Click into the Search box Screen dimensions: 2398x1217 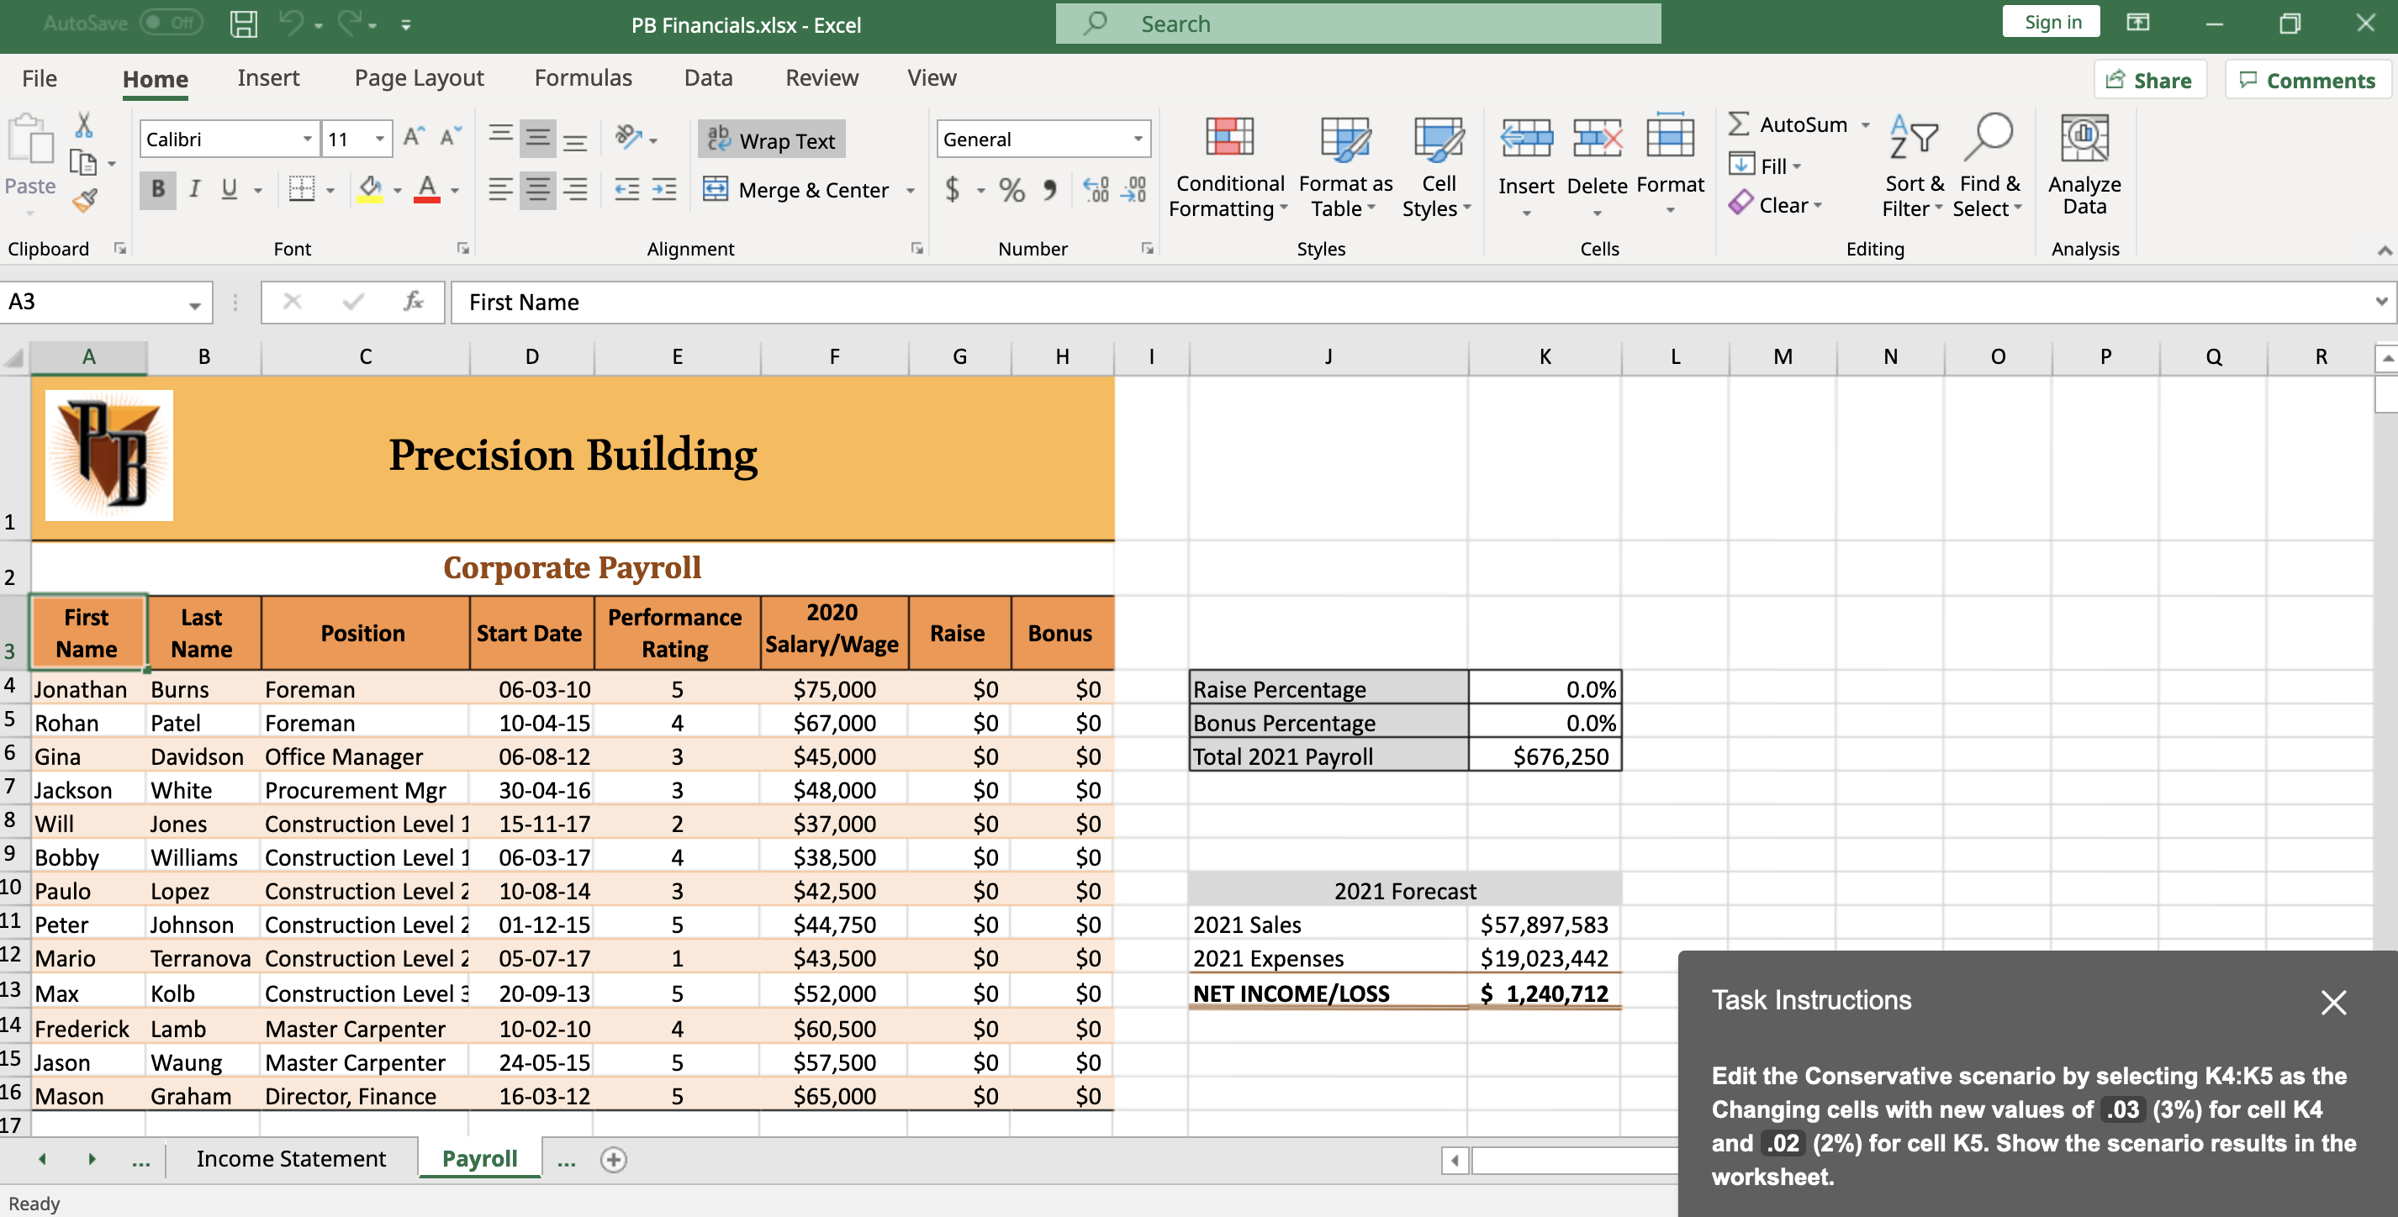coord(1357,24)
